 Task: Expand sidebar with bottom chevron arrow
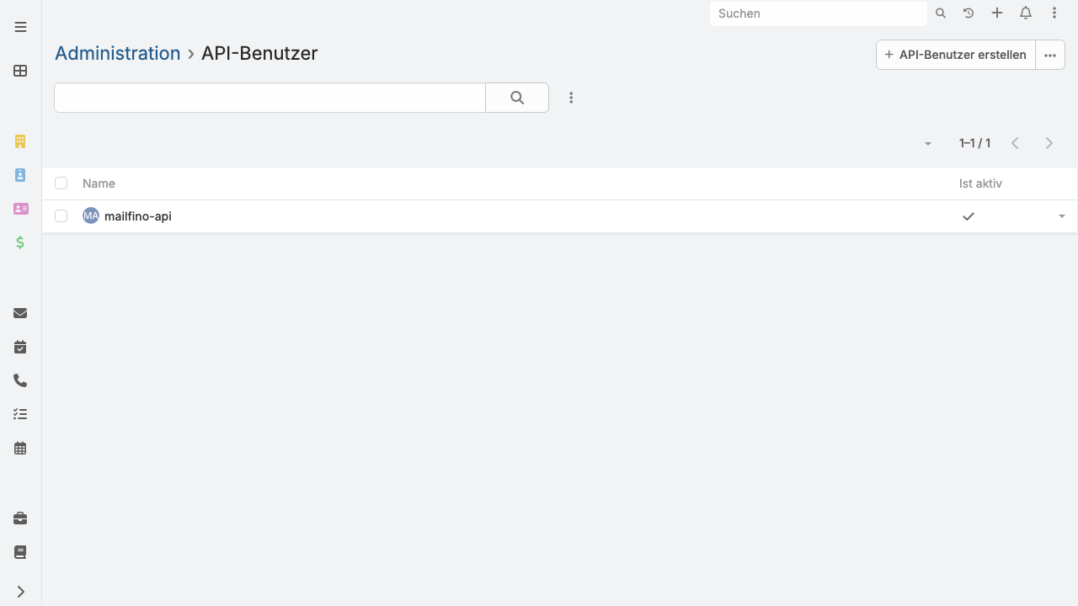[x=21, y=592]
